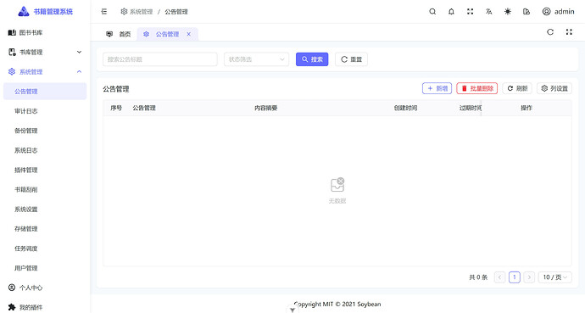Click the 操作 column header
Image resolution: width=585 pixels, height=313 pixels.
click(x=526, y=108)
